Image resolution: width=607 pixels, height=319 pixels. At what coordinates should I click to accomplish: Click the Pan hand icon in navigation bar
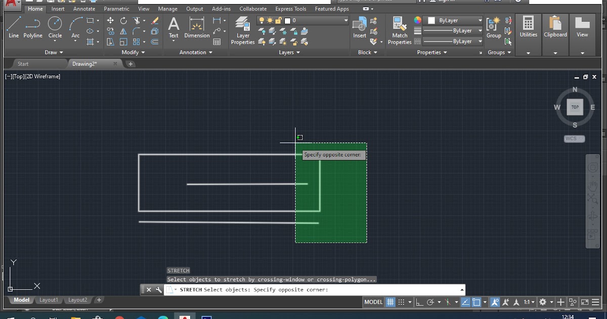point(592,186)
